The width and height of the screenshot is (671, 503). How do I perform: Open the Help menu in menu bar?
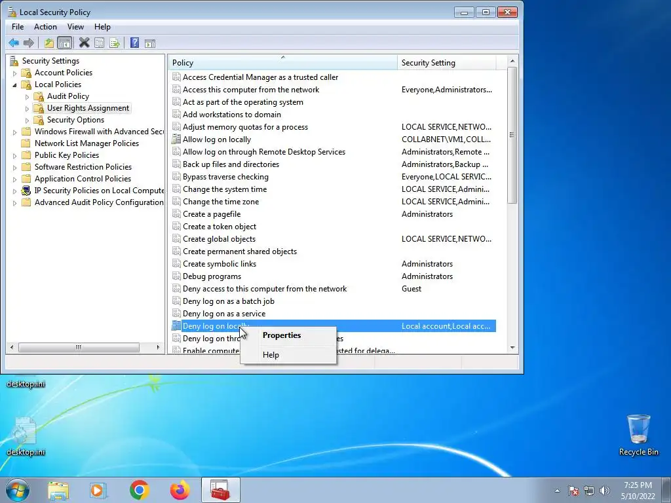tap(102, 26)
